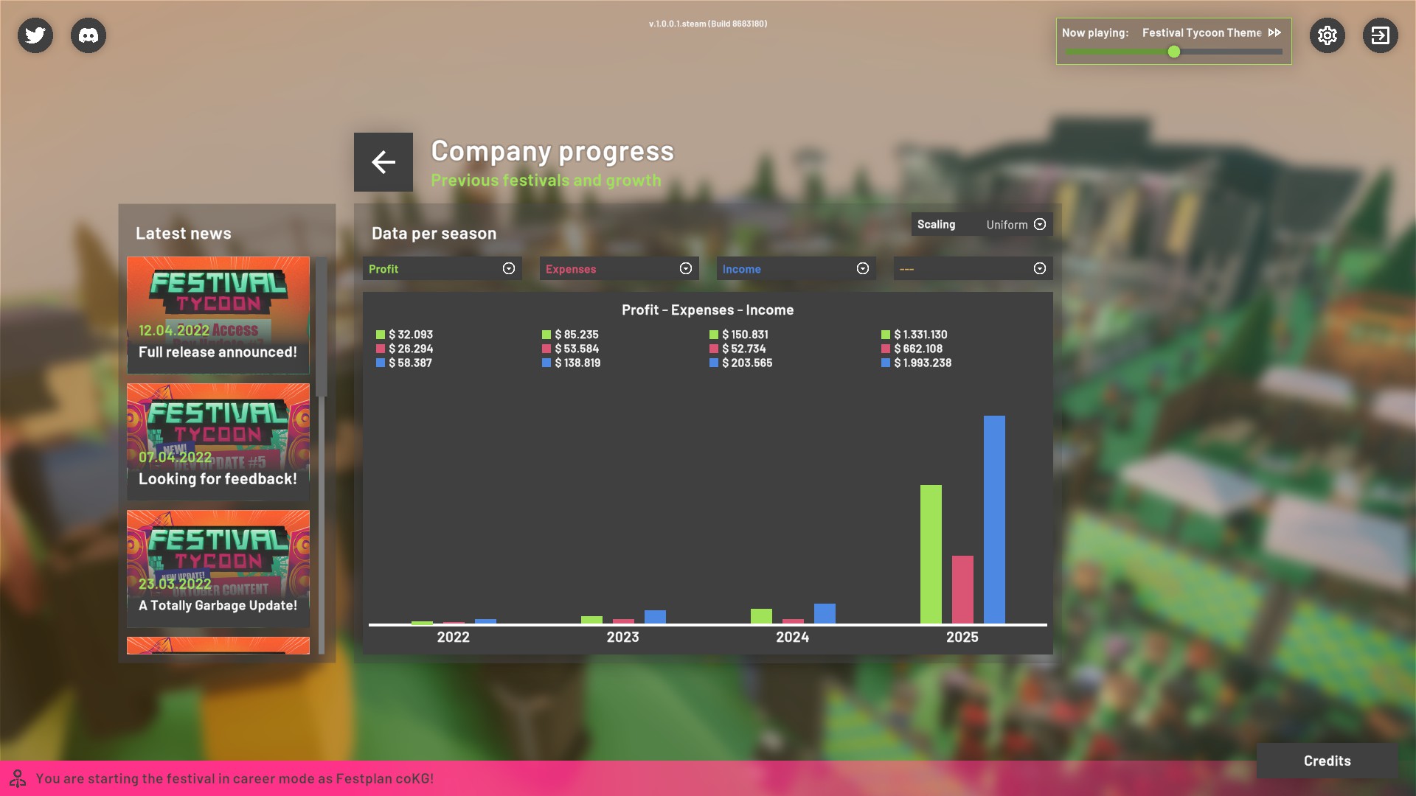1416x796 pixels.
Task: Click the green 2025 profit legend swatch
Action: pyautogui.click(x=886, y=335)
